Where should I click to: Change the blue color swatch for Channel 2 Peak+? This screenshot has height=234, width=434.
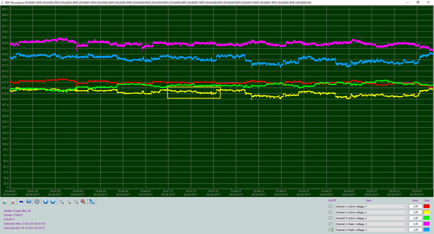coord(427,230)
